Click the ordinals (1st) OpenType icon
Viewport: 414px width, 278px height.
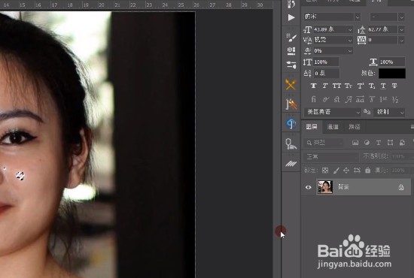point(383,99)
